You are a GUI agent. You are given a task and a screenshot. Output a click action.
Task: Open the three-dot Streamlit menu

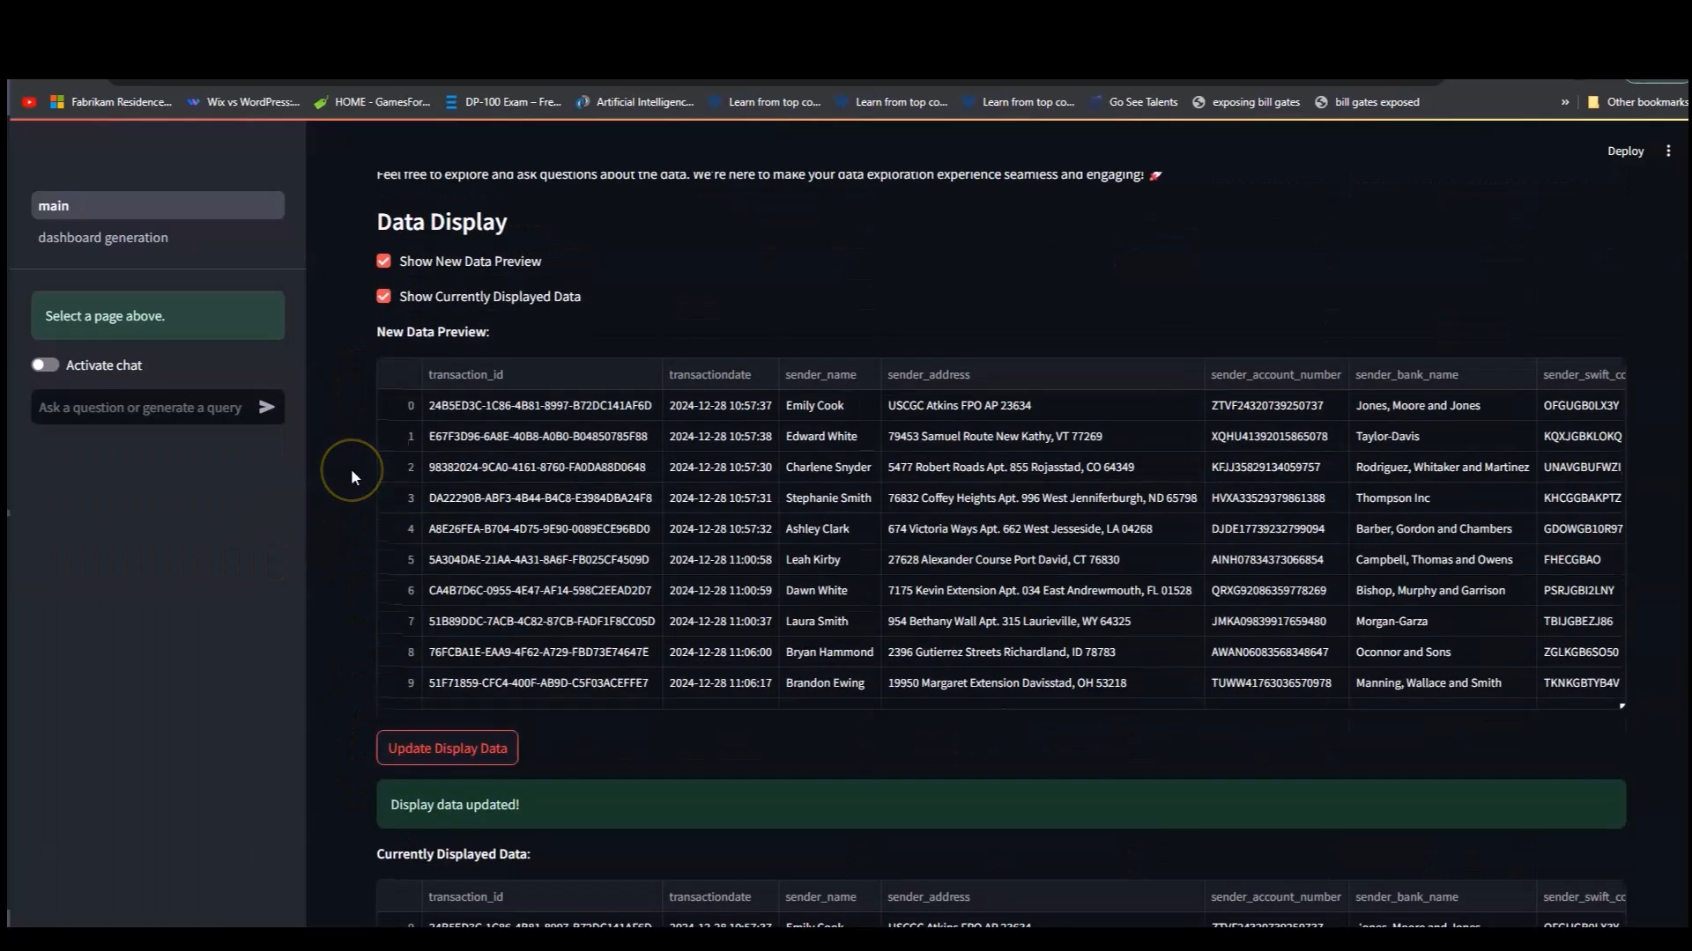[1668, 151]
